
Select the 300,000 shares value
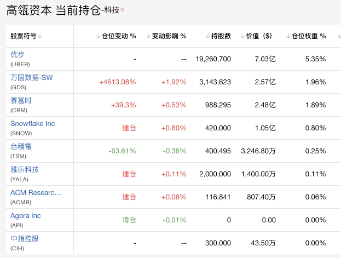(x=218, y=243)
